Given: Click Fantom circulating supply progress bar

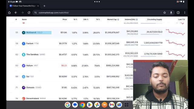Looking at the screenshot, I should 152,45.
